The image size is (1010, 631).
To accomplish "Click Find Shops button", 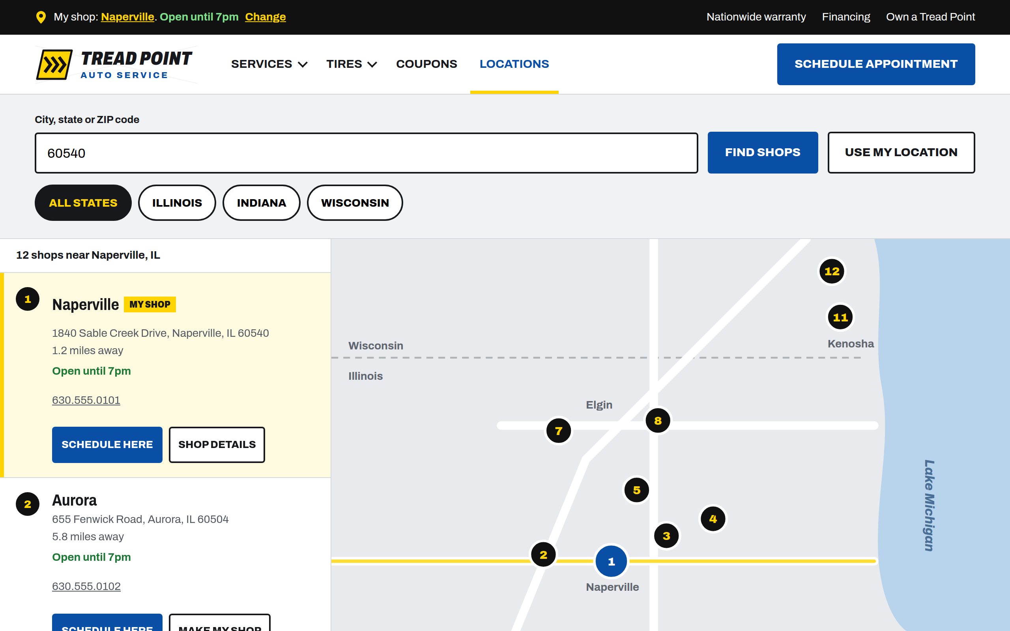I will [x=763, y=153].
